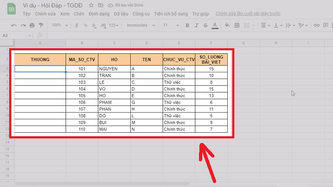Pick a text color with underlined A

[215, 25]
